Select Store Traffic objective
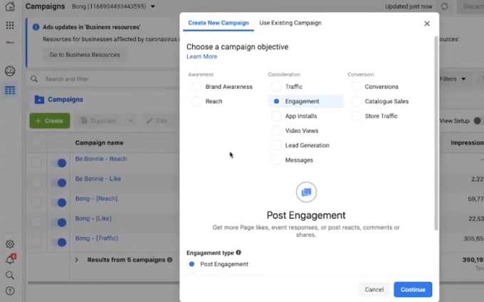This screenshot has height=302, width=484. 356,116
